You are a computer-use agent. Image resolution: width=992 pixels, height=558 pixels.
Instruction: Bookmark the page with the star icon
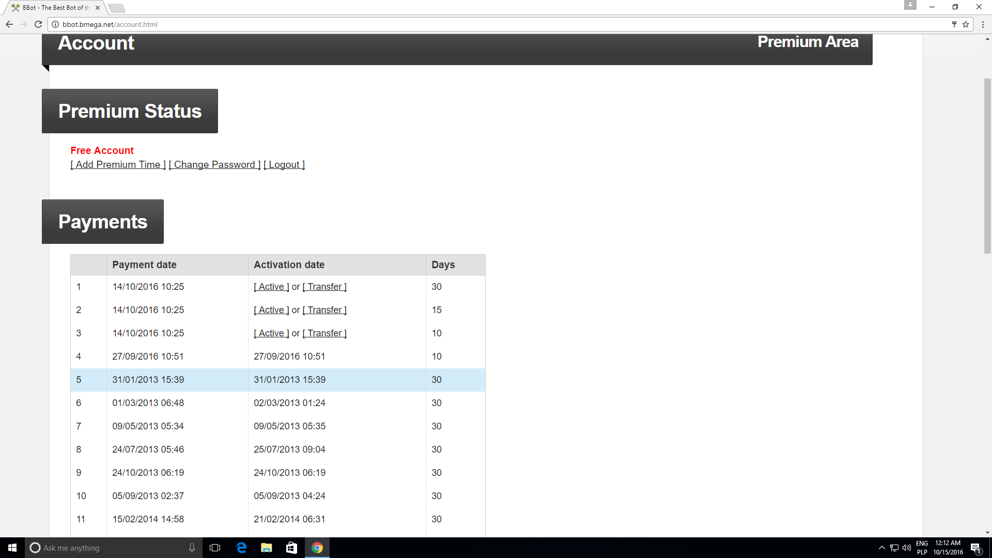(x=965, y=24)
